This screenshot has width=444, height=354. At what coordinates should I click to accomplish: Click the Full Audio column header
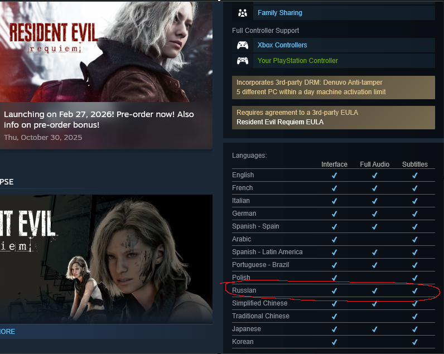point(374,164)
